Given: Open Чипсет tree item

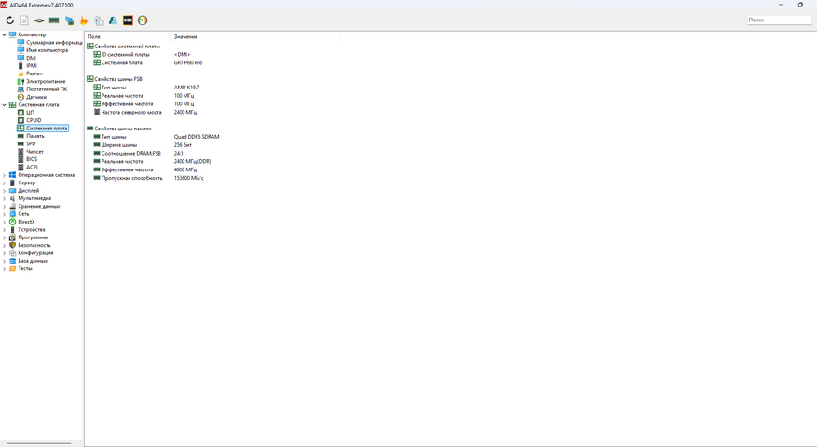Looking at the screenshot, I should click(x=34, y=152).
